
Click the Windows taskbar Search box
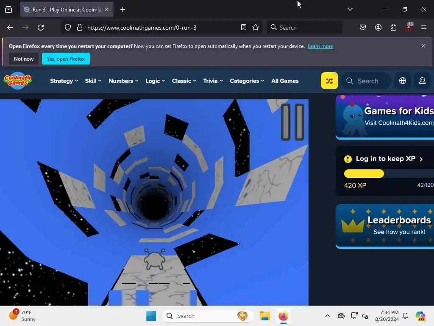click(x=208, y=316)
